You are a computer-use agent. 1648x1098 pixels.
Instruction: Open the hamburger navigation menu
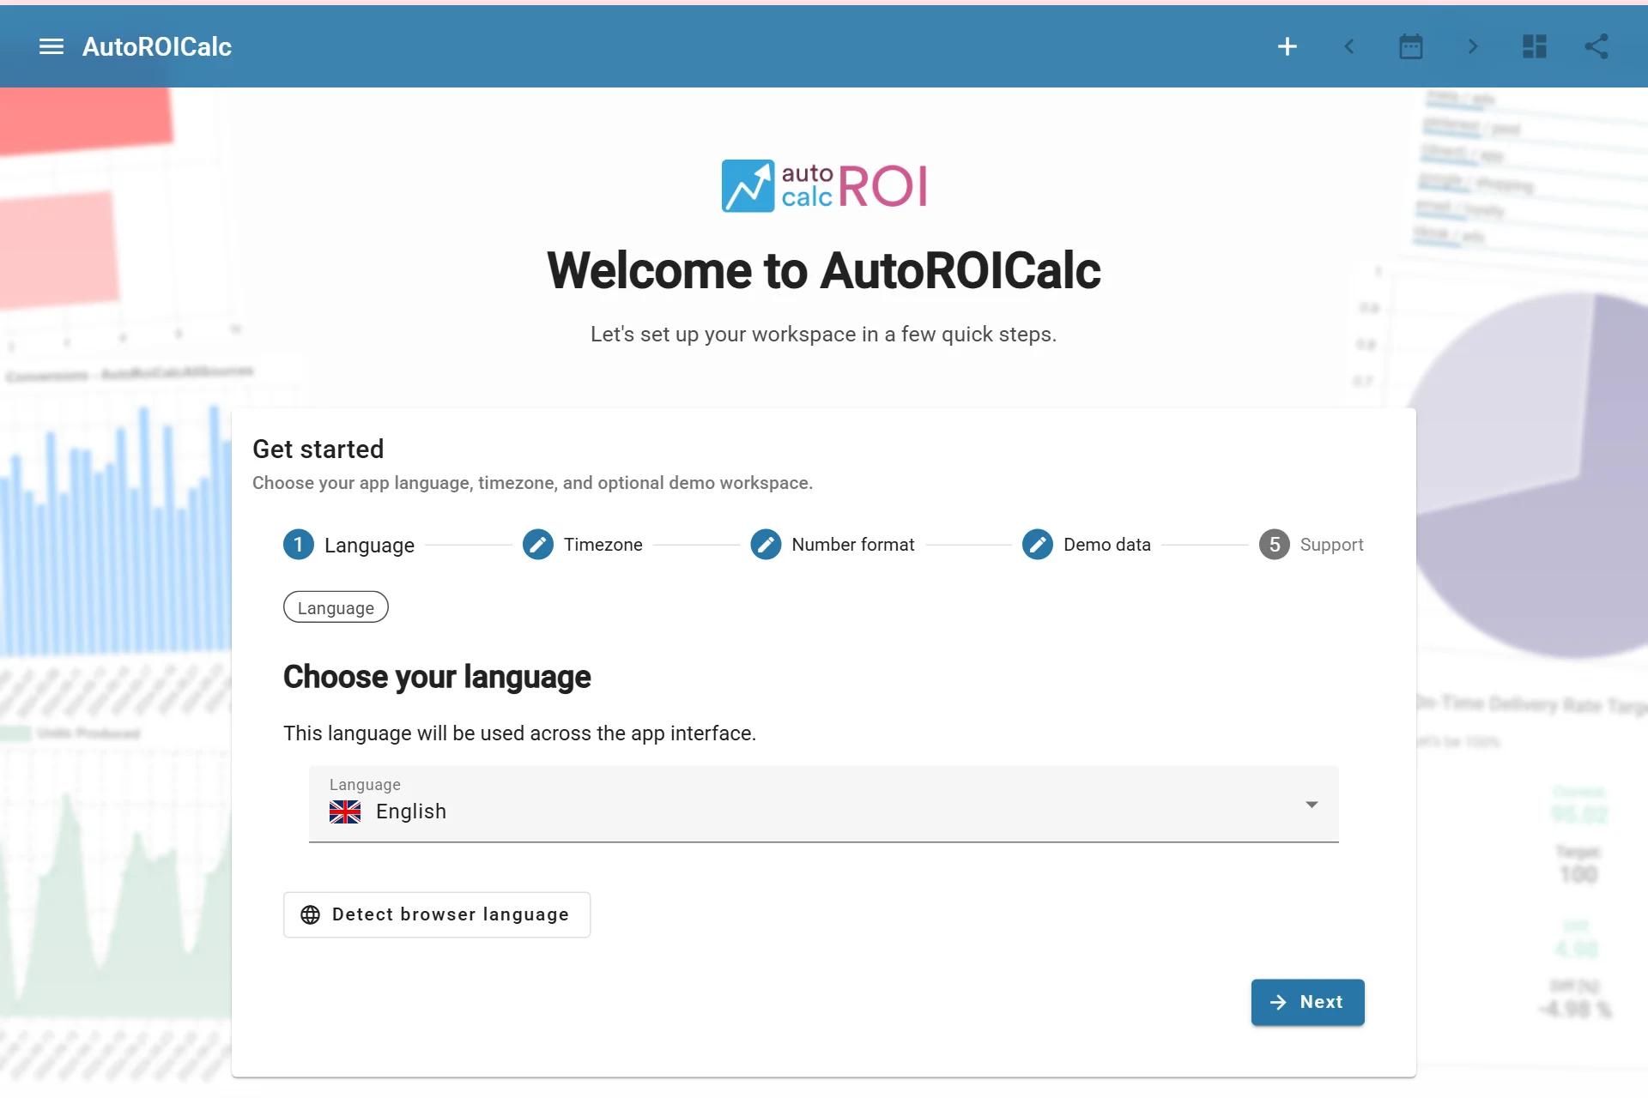click(x=51, y=46)
